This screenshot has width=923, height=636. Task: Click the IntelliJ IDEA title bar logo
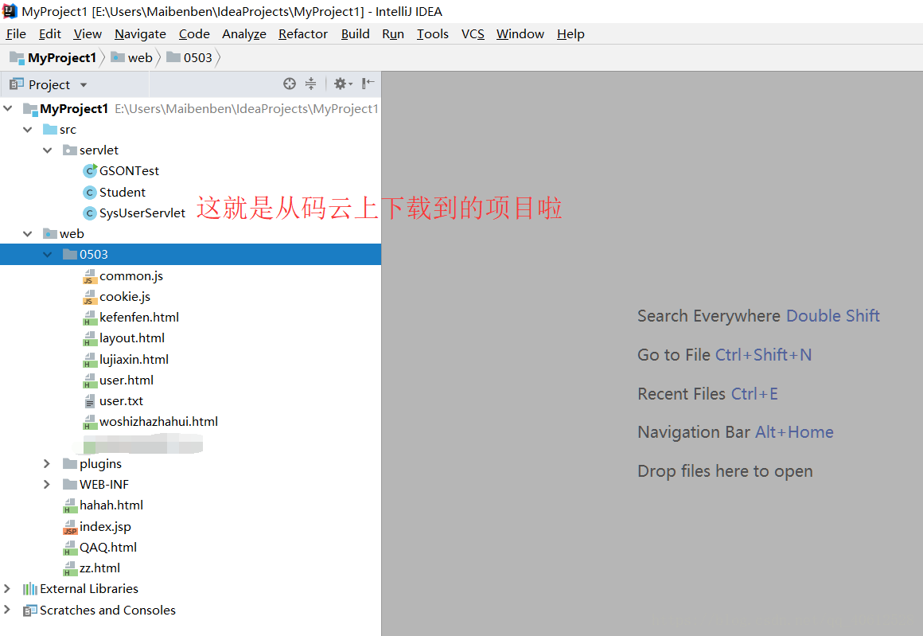[10, 11]
